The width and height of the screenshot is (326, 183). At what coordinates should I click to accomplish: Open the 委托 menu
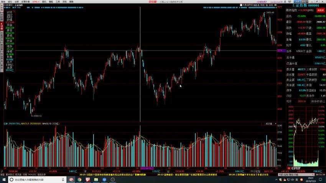44,2
